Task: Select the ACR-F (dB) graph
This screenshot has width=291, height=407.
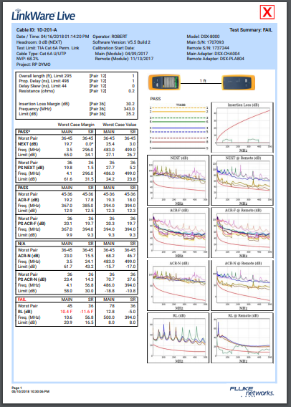Action: 178,233
